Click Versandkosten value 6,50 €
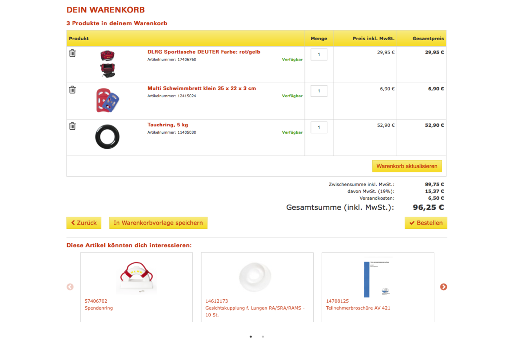 point(436,198)
